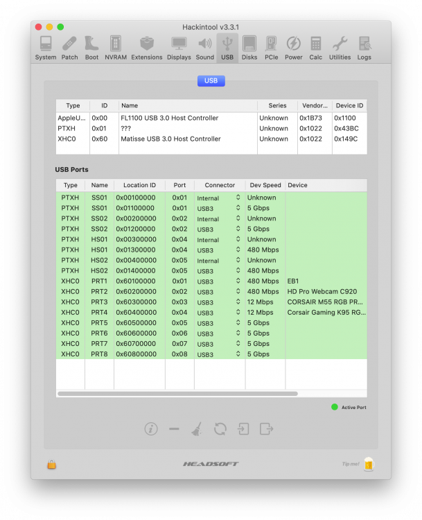422x520 pixels.
Task: Click vendor ID 0x1B73
Action: 310,118
